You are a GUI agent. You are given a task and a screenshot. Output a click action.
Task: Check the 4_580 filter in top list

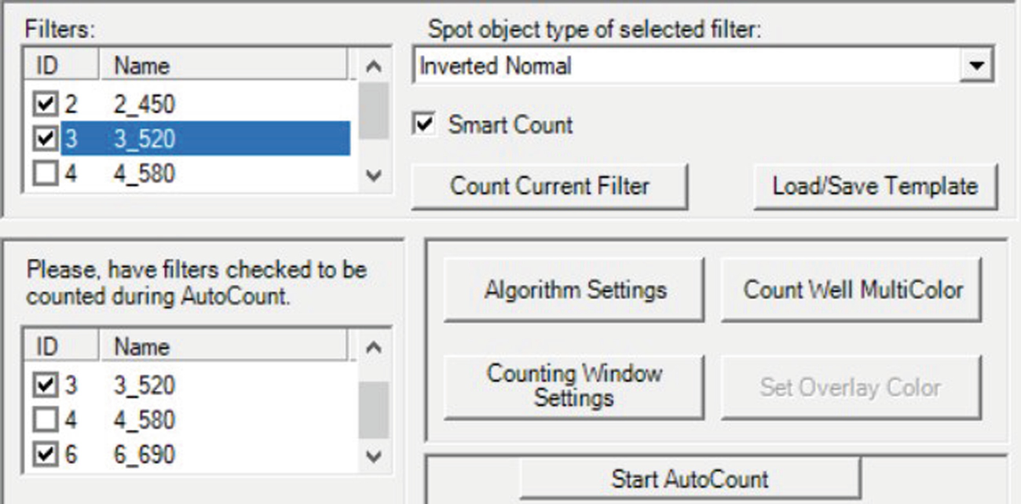click(46, 173)
